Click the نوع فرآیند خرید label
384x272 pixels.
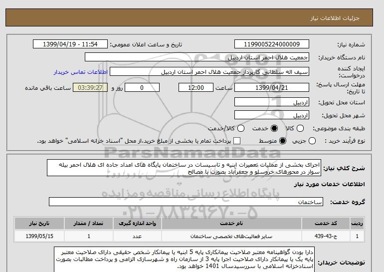tap(345, 141)
